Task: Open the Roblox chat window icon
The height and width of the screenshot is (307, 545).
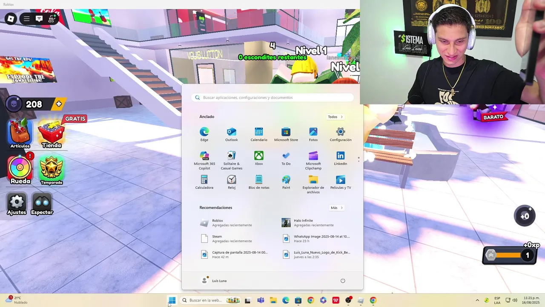Action: [x=39, y=19]
